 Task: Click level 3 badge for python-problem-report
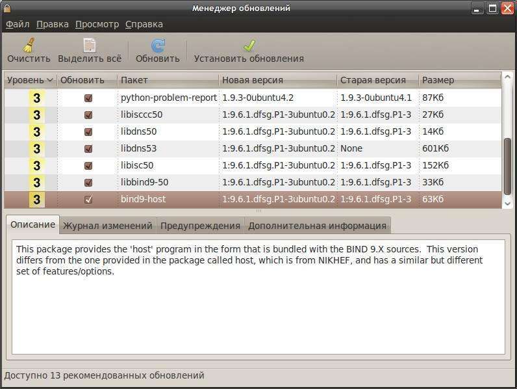(36, 98)
